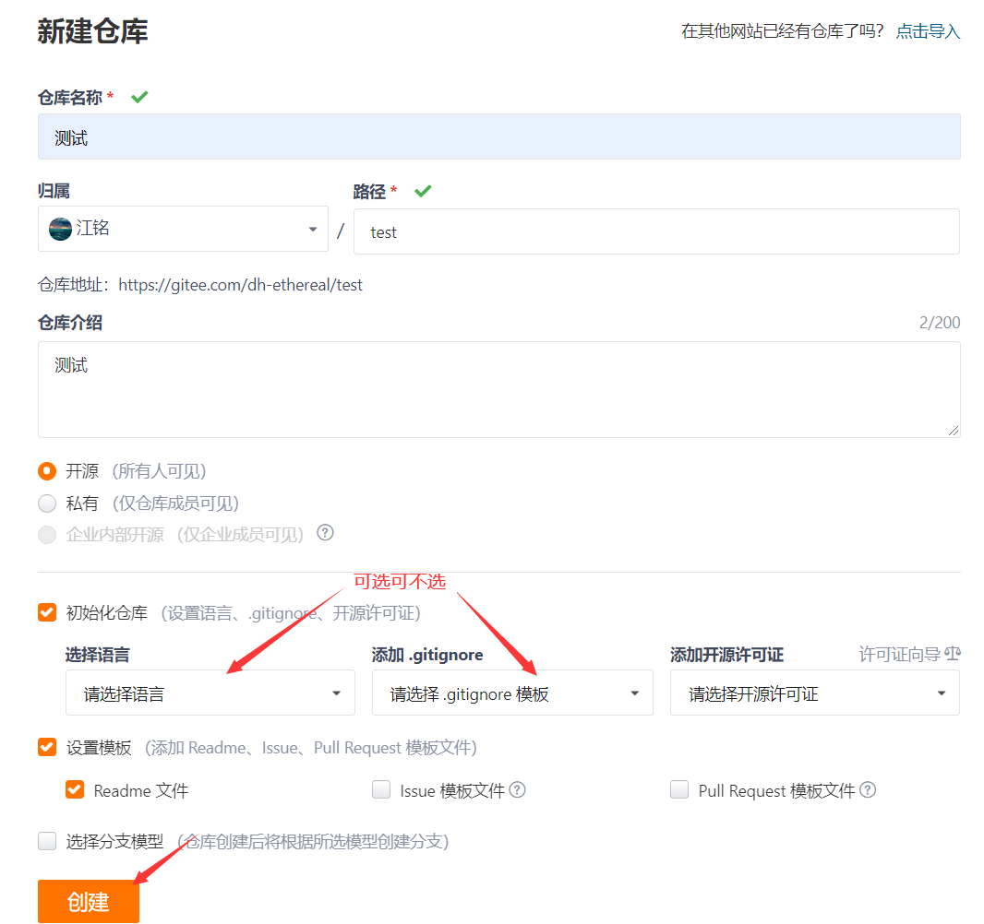Open the scales-shaped 许可证向导 license wizard icon
The height and width of the screenshot is (924, 984).
point(952,655)
